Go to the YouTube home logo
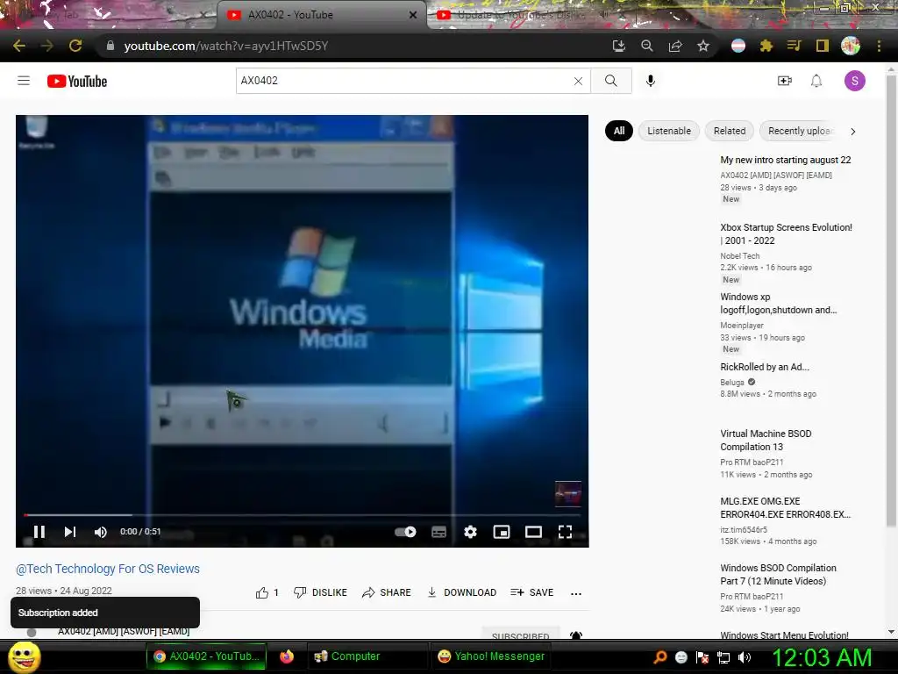The image size is (898, 674). 77,82
